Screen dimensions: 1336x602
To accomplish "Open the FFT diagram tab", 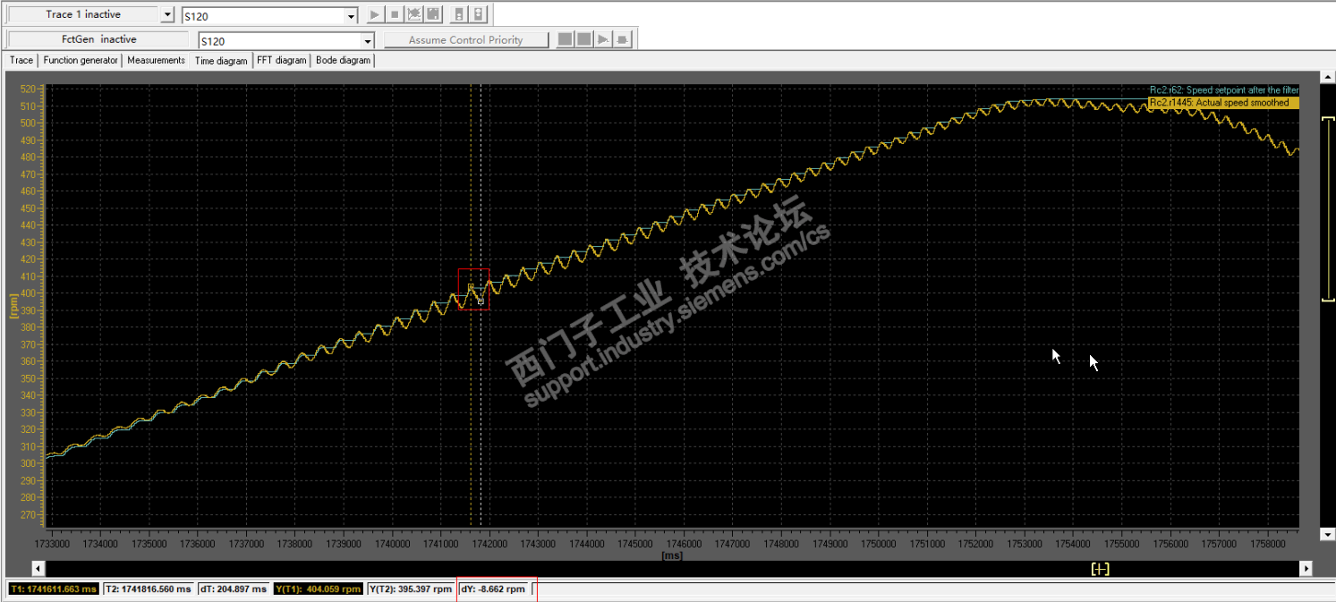I will coord(282,60).
